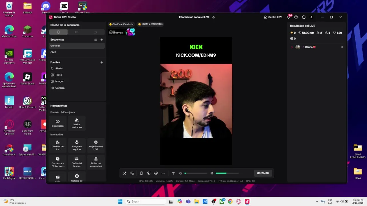Open notifications bell with 44 badge
Screen dimensions: 367x206
click(288, 17)
